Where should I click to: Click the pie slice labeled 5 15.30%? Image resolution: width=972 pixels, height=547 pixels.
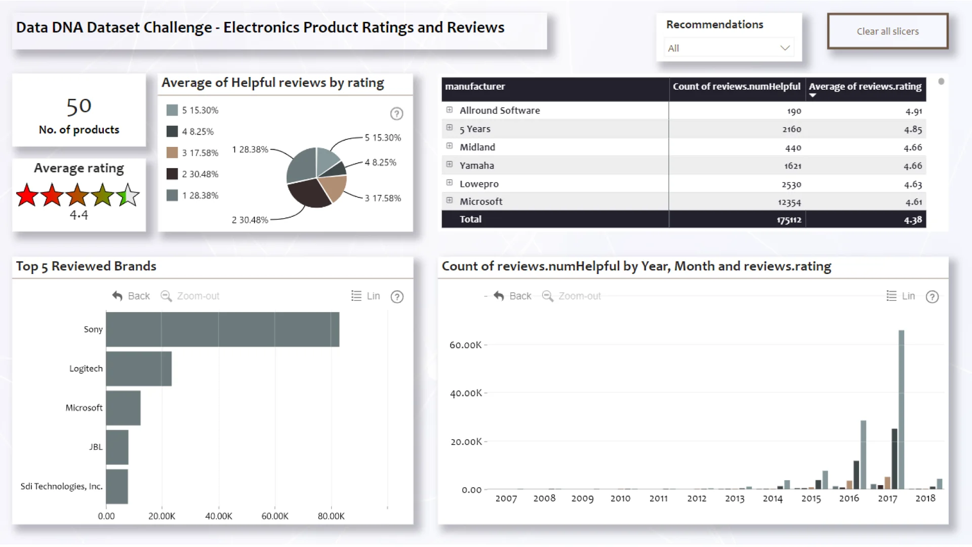(x=326, y=161)
